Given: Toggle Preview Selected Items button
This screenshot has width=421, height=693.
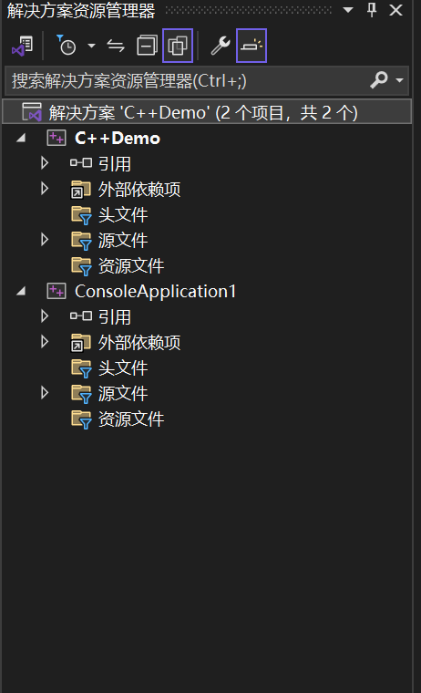Looking at the screenshot, I should coord(252,46).
